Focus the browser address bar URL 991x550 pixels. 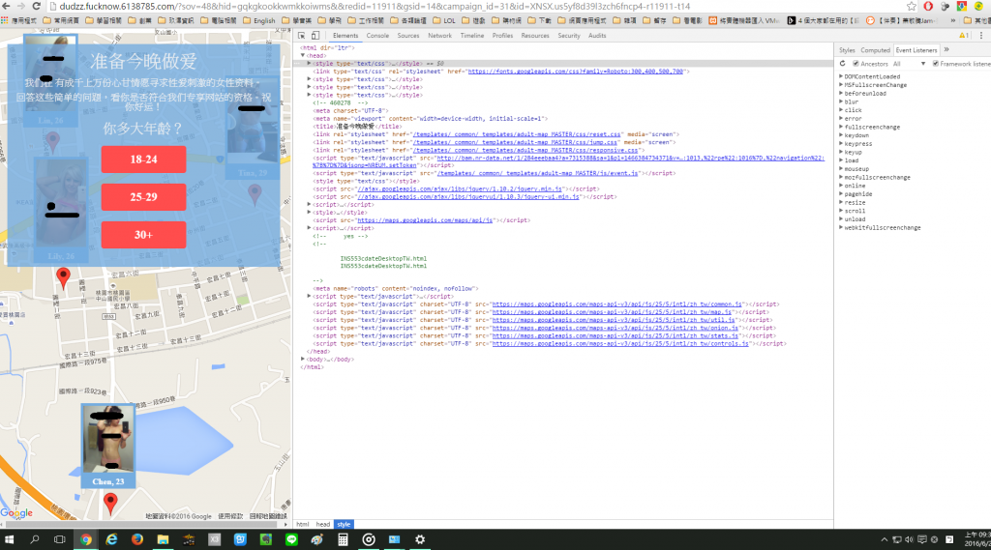[x=375, y=7]
